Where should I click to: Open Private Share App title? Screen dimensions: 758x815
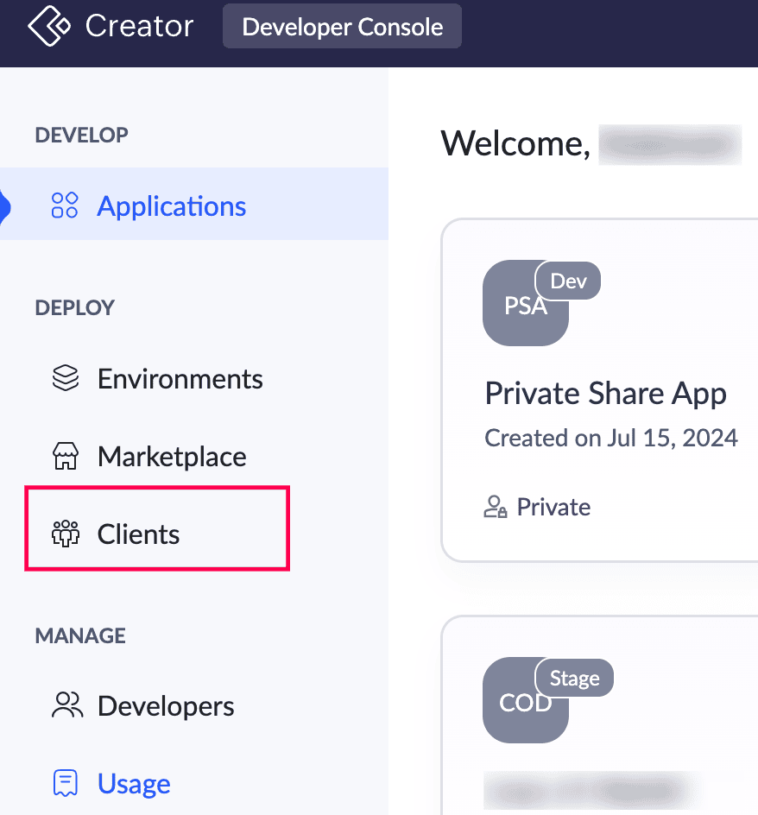(605, 393)
